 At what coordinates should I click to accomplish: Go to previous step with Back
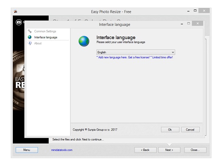click(145, 150)
